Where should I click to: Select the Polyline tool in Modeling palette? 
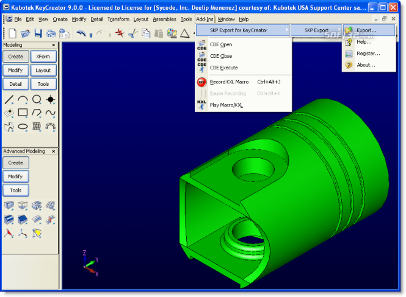click(37, 113)
